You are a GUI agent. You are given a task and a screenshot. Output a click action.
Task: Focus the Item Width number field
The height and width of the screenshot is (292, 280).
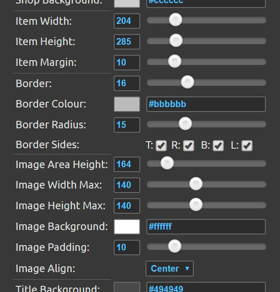coord(127,21)
